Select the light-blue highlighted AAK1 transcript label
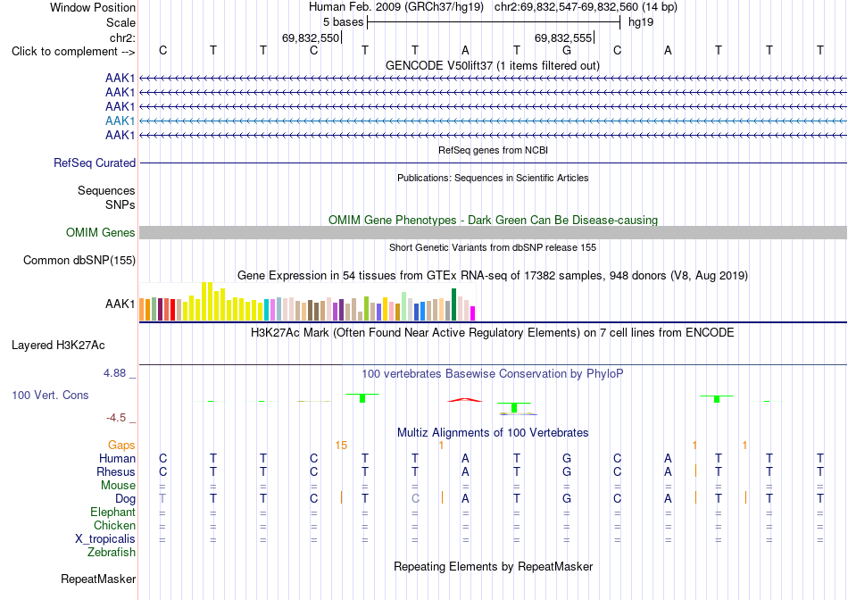848x600 pixels. pyautogui.click(x=121, y=121)
